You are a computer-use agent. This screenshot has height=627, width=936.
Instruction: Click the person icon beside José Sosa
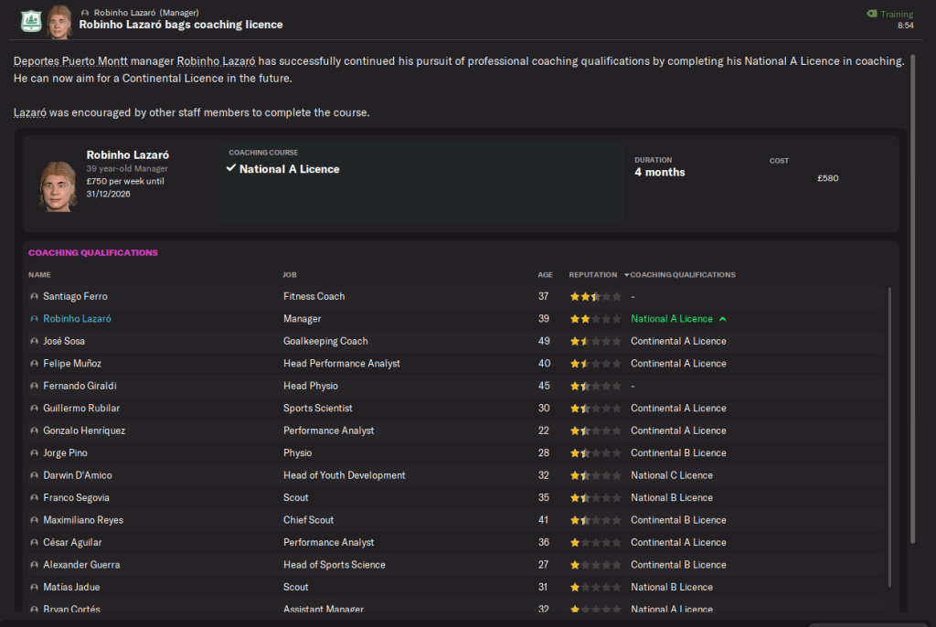click(x=35, y=342)
